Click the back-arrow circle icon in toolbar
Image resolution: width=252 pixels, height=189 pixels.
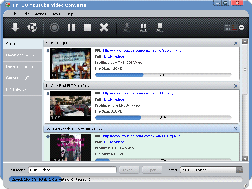tap(242, 28)
